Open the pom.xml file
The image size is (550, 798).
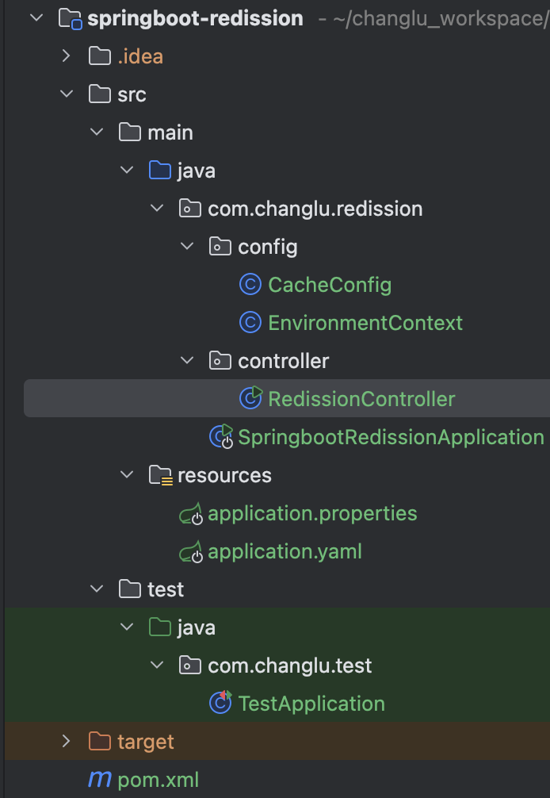pyautogui.click(x=158, y=781)
